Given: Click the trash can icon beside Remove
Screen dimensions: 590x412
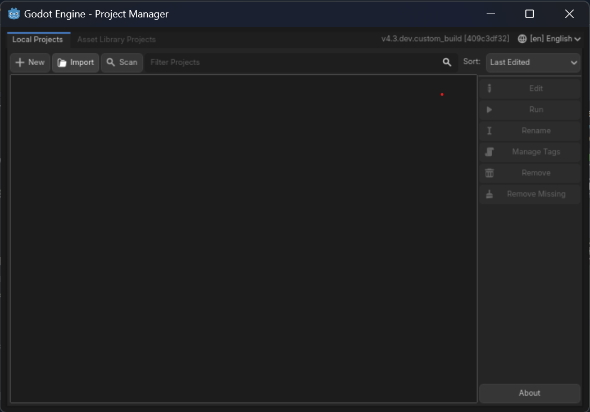Looking at the screenshot, I should coord(489,173).
